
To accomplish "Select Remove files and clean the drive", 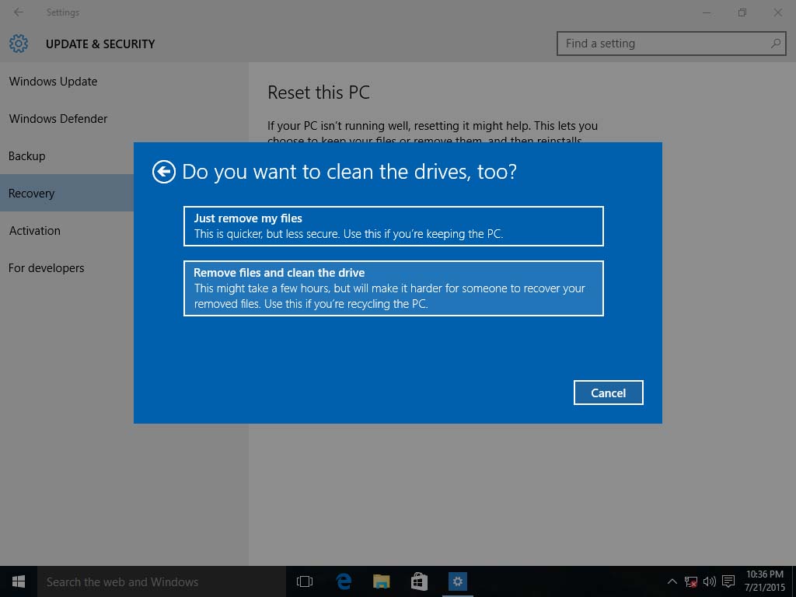I will (393, 288).
